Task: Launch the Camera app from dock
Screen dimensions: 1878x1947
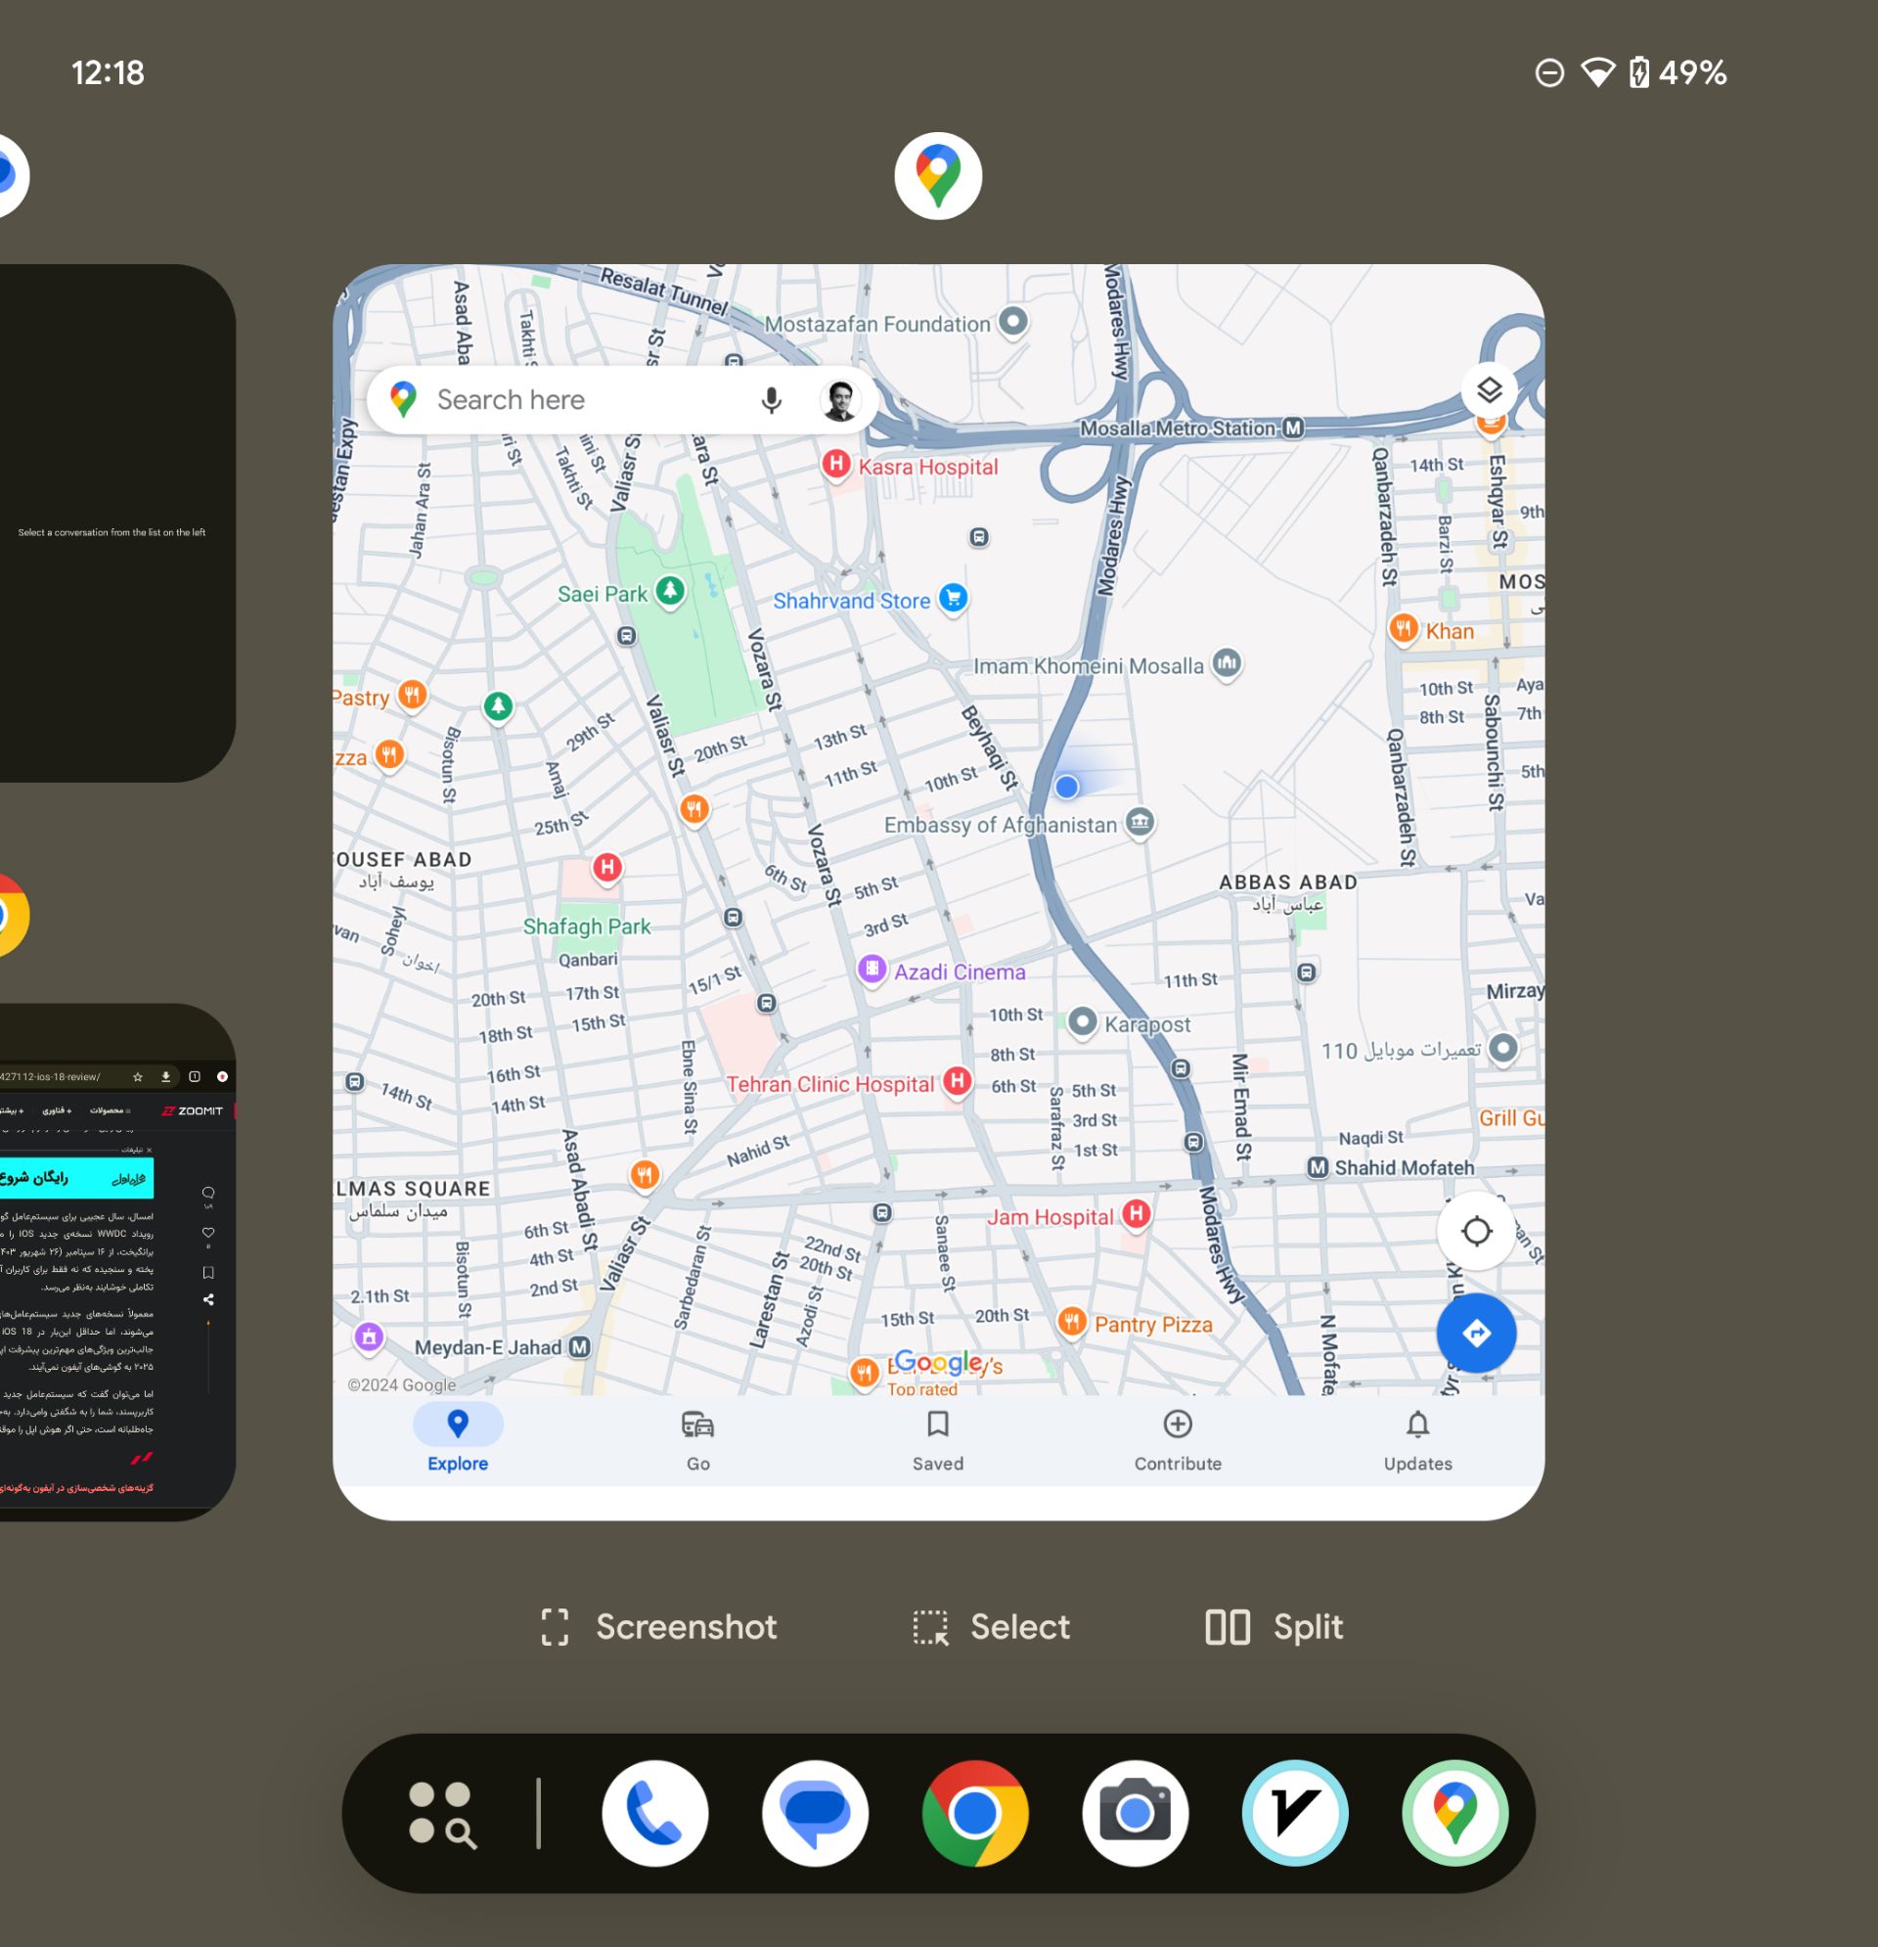Action: pyautogui.click(x=1135, y=1813)
